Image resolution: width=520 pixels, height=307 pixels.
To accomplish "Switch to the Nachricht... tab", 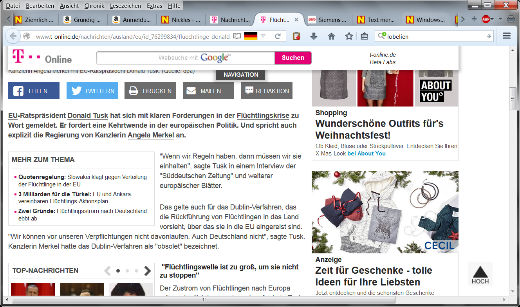I will [230, 20].
